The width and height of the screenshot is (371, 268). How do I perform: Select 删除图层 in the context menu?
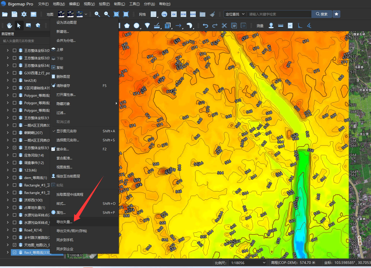[63, 77]
